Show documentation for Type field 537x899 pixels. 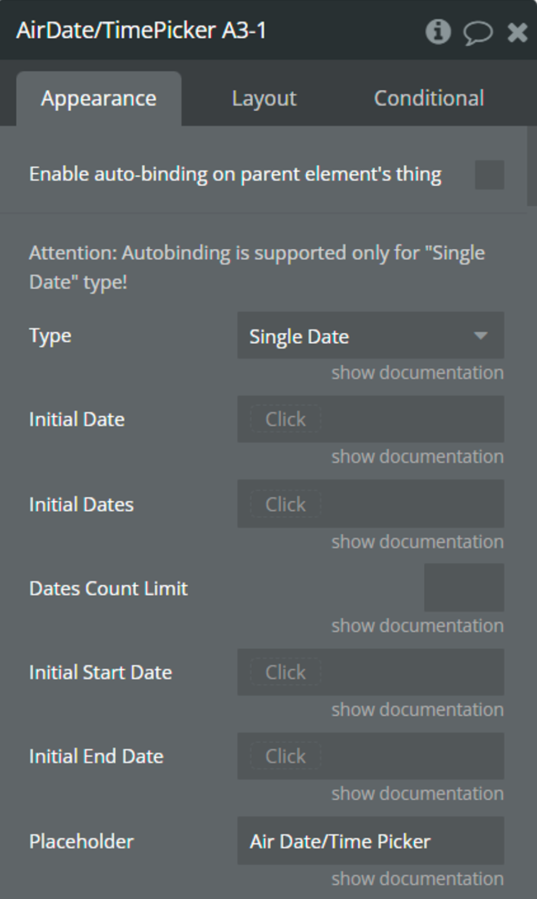(417, 373)
